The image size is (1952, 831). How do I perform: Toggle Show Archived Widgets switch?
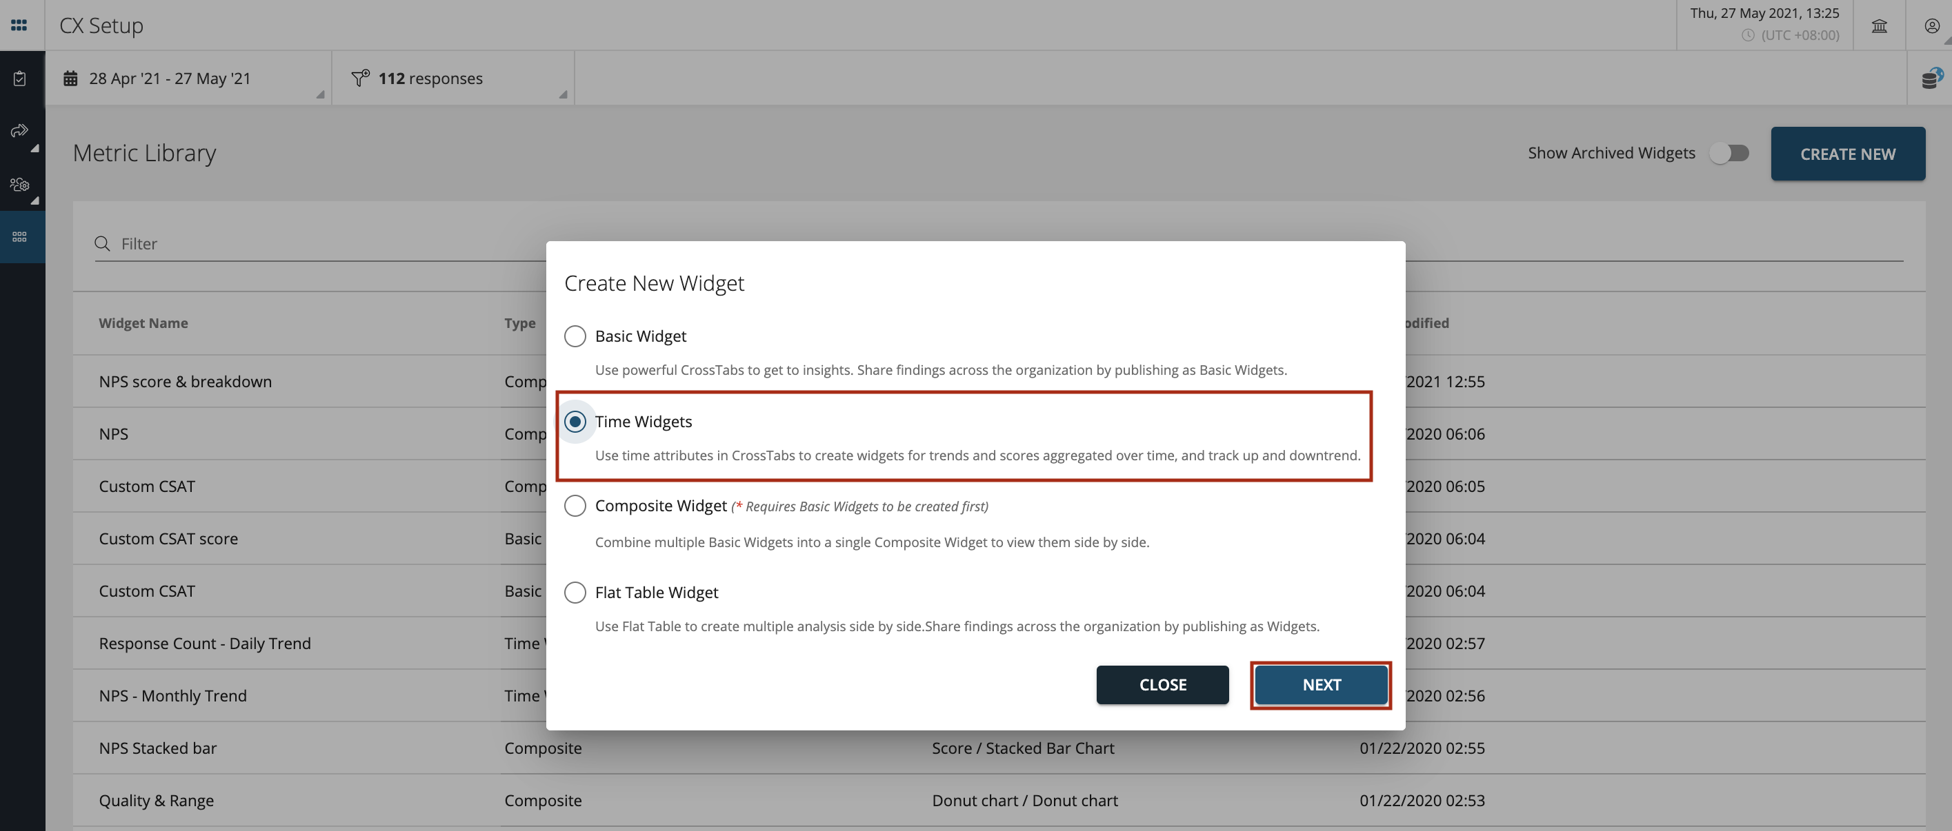coord(1729,153)
